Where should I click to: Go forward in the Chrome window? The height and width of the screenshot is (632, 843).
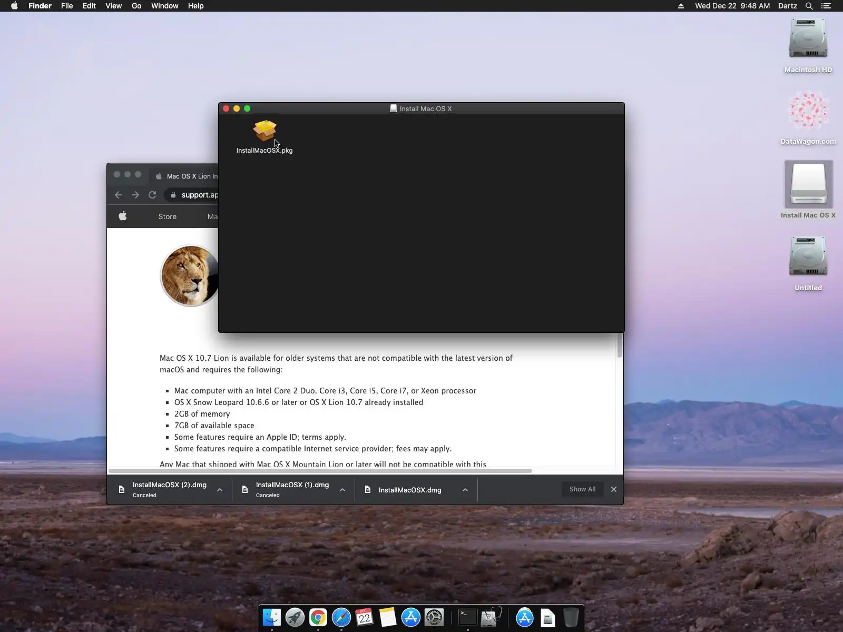click(x=135, y=195)
